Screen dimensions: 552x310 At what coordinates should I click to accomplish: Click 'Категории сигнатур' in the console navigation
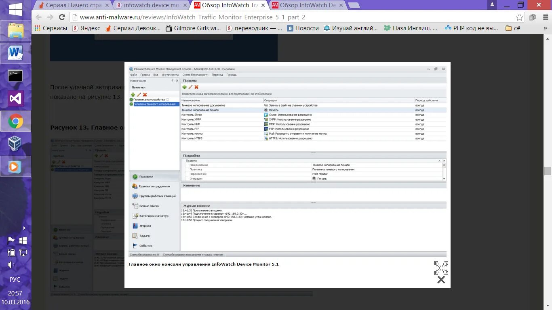pyautogui.click(x=154, y=216)
